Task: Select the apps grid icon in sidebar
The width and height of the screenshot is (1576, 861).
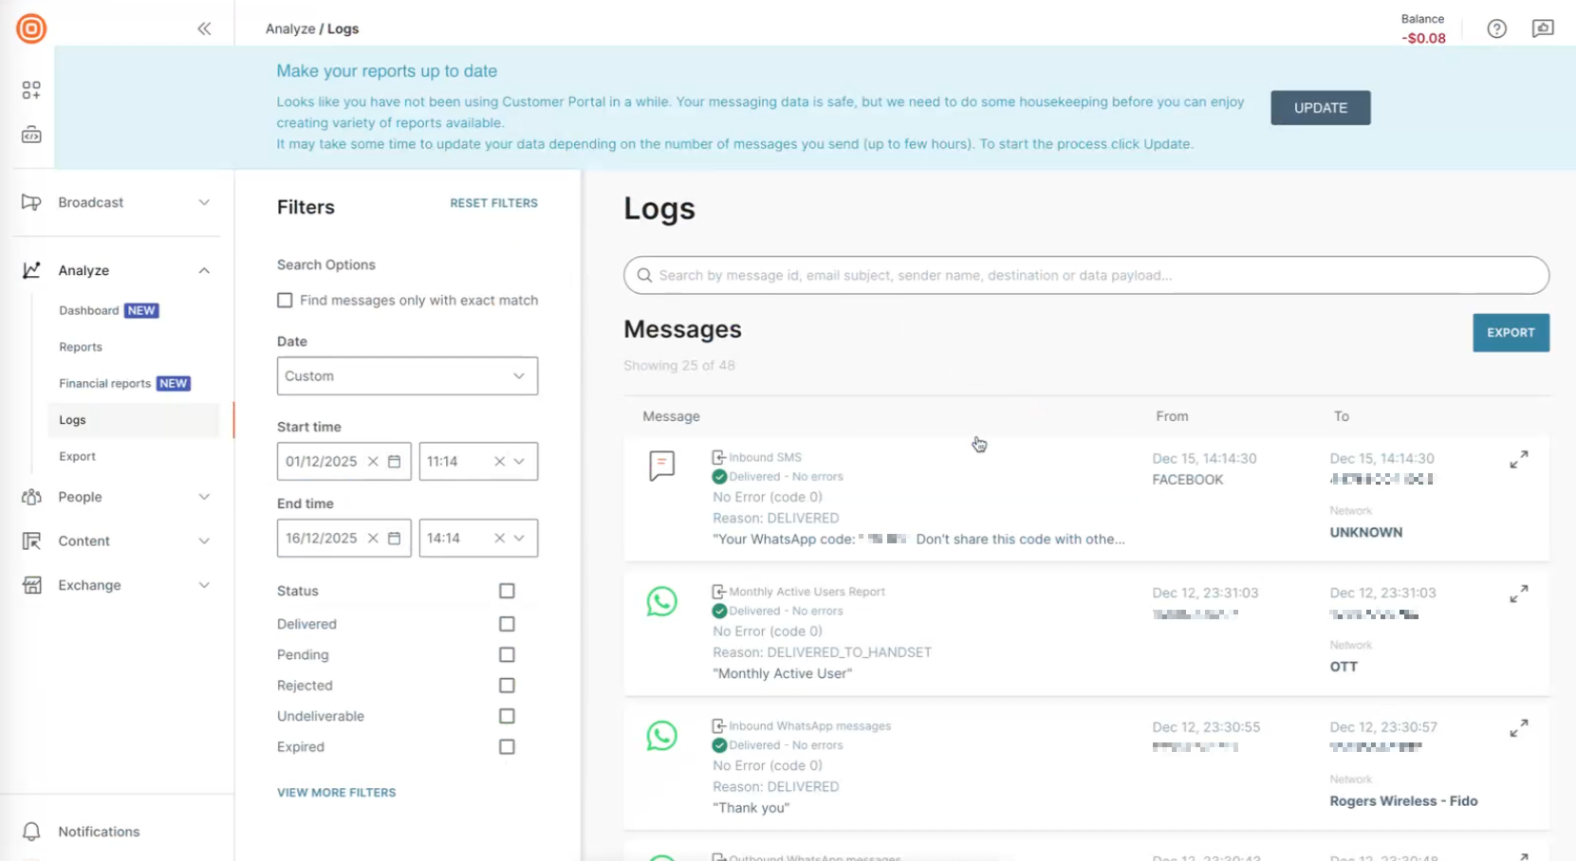Action: pyautogui.click(x=30, y=91)
